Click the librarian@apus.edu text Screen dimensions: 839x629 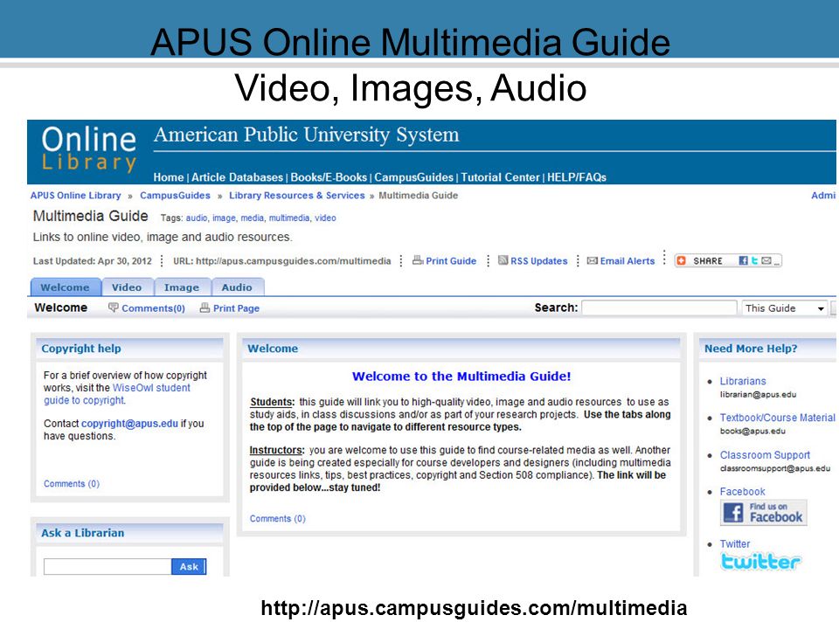tap(758, 395)
